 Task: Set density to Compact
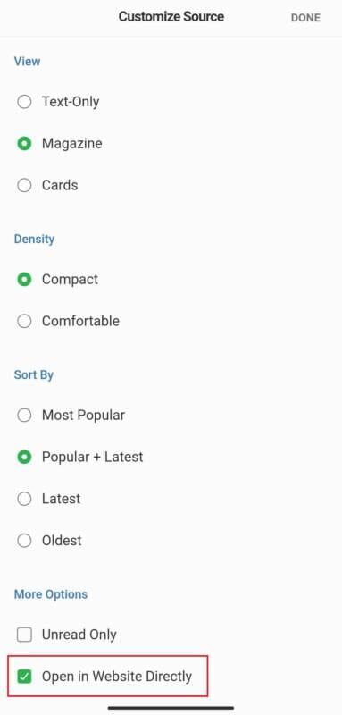(24, 279)
